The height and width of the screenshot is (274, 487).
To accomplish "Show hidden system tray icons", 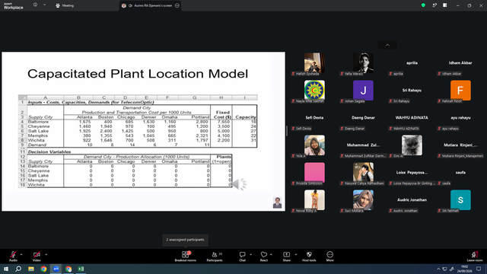I will 438,269.
